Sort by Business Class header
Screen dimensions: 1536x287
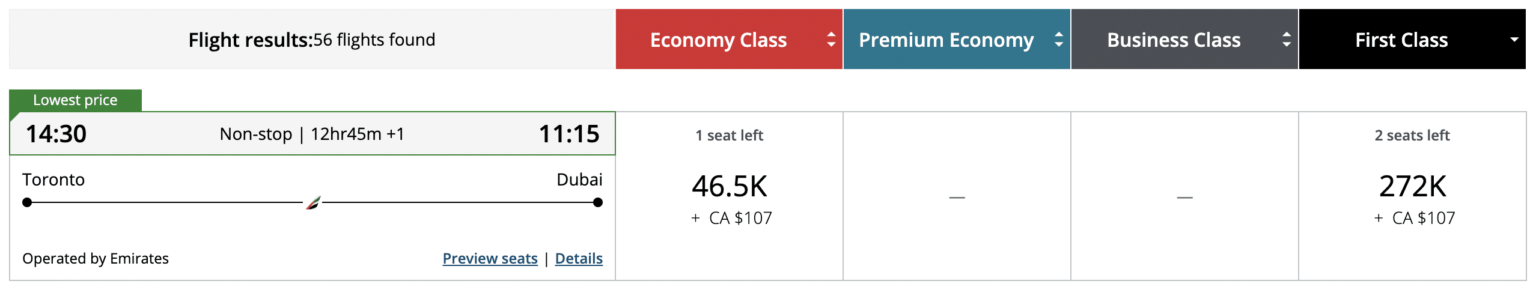pyautogui.click(x=1173, y=40)
